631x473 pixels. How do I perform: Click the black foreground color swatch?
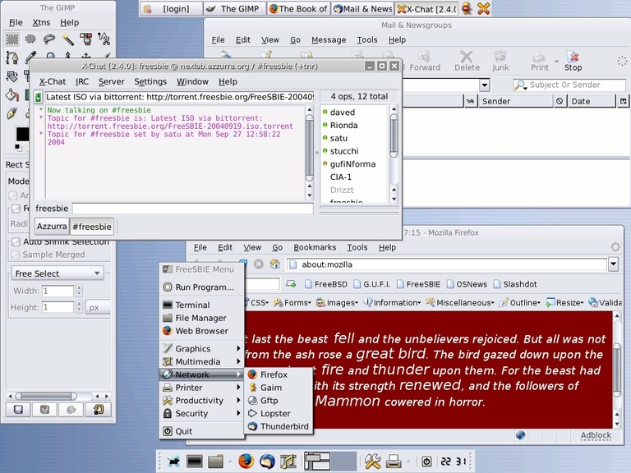pos(21,134)
